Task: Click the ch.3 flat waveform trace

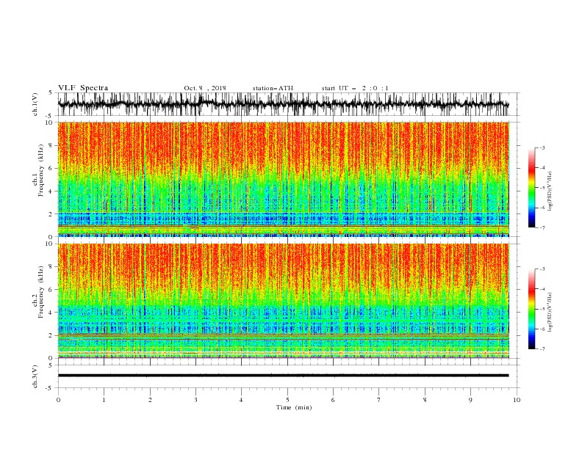Action: pyautogui.click(x=283, y=376)
